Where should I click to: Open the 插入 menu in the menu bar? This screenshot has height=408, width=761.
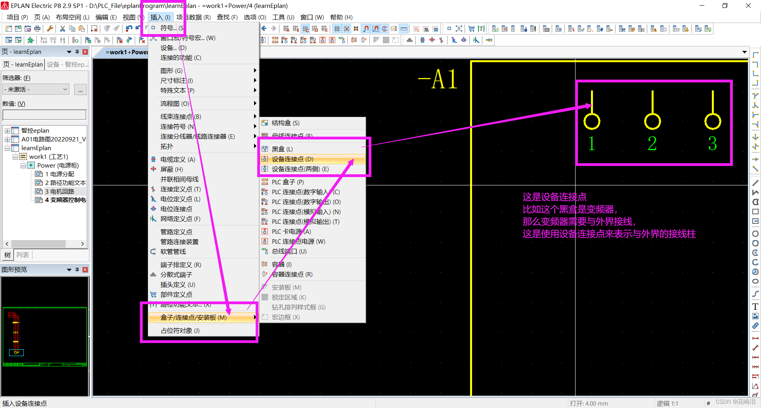coord(160,17)
